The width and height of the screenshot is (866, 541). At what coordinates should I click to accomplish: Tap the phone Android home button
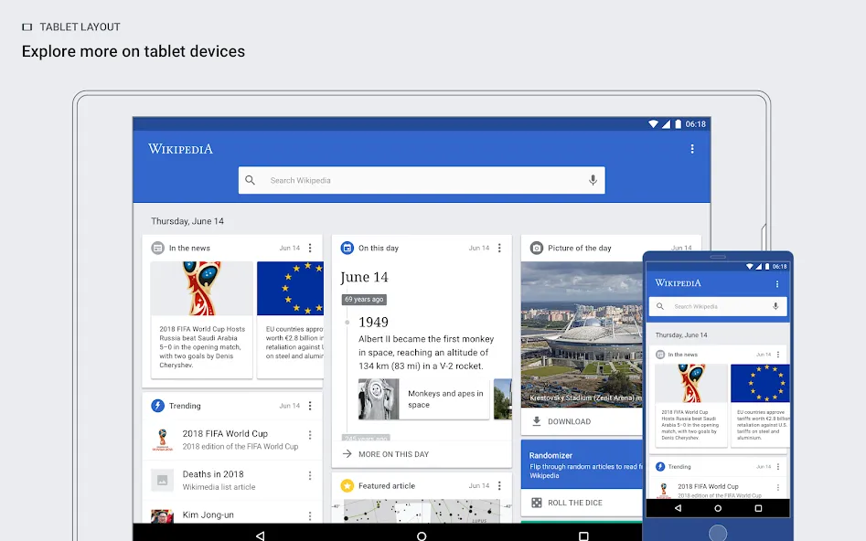pos(718,508)
